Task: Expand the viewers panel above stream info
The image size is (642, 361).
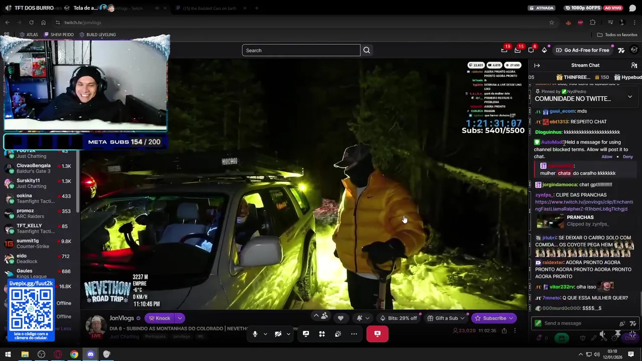Action: [320, 316]
